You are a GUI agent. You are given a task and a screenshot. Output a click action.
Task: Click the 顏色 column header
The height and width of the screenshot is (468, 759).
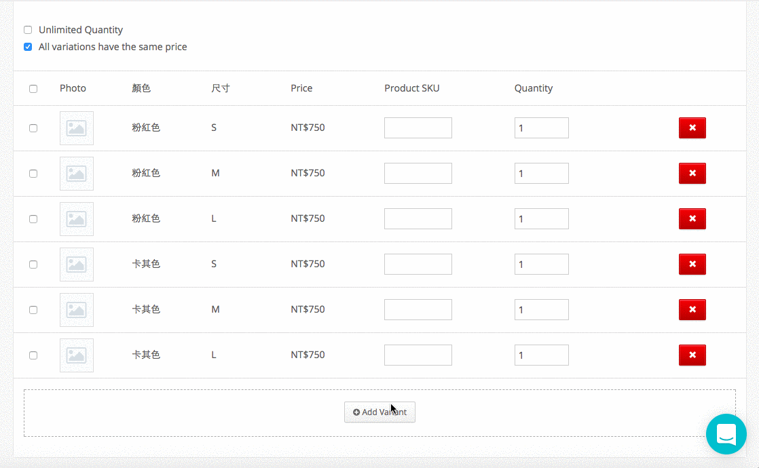pyautogui.click(x=141, y=88)
